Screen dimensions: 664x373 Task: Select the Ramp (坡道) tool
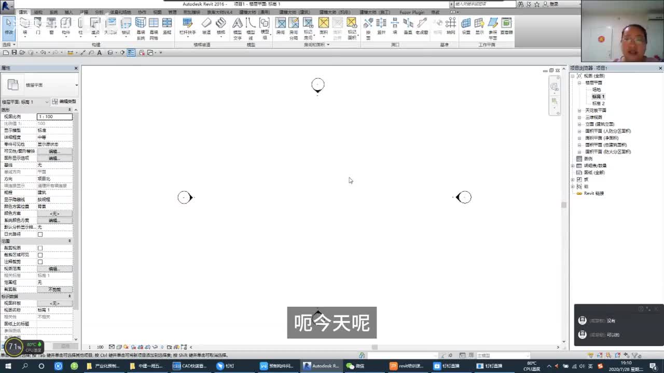(206, 26)
